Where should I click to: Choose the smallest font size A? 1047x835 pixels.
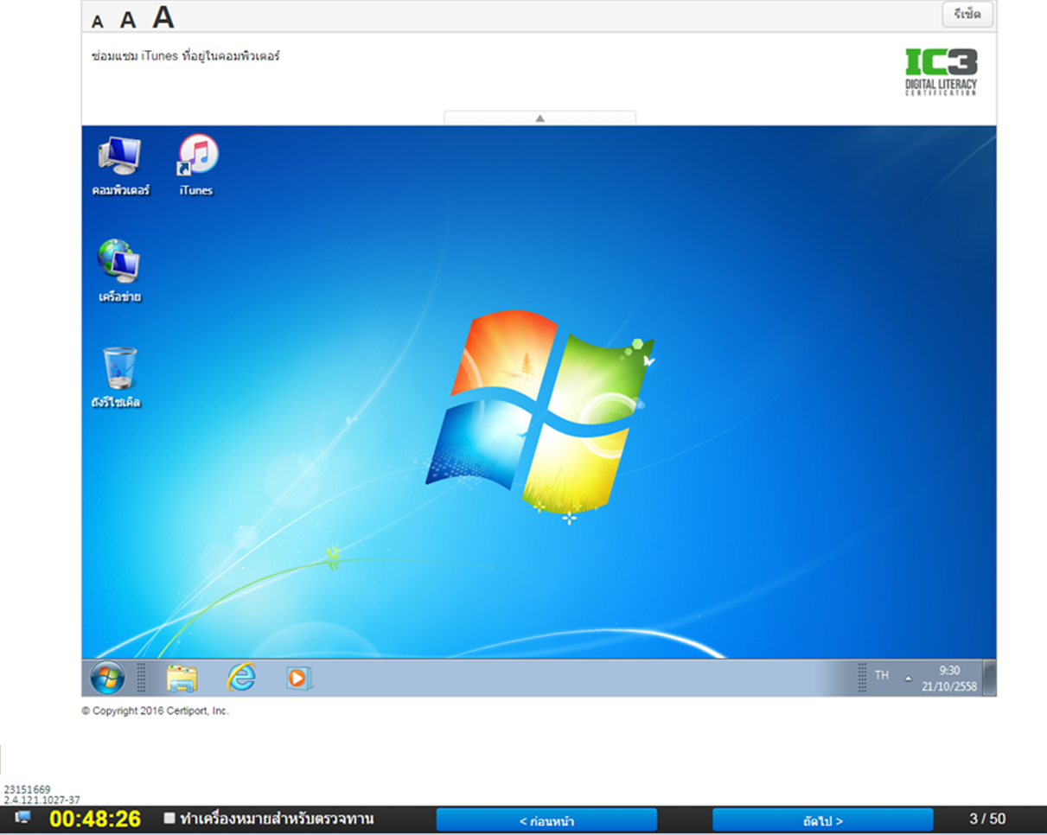pos(98,22)
